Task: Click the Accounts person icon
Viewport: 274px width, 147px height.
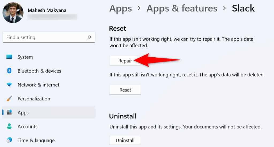Action: (9, 126)
